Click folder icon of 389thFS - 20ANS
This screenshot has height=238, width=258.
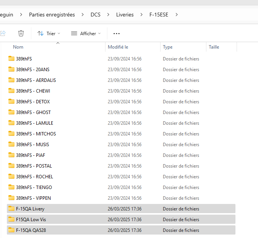11,70
